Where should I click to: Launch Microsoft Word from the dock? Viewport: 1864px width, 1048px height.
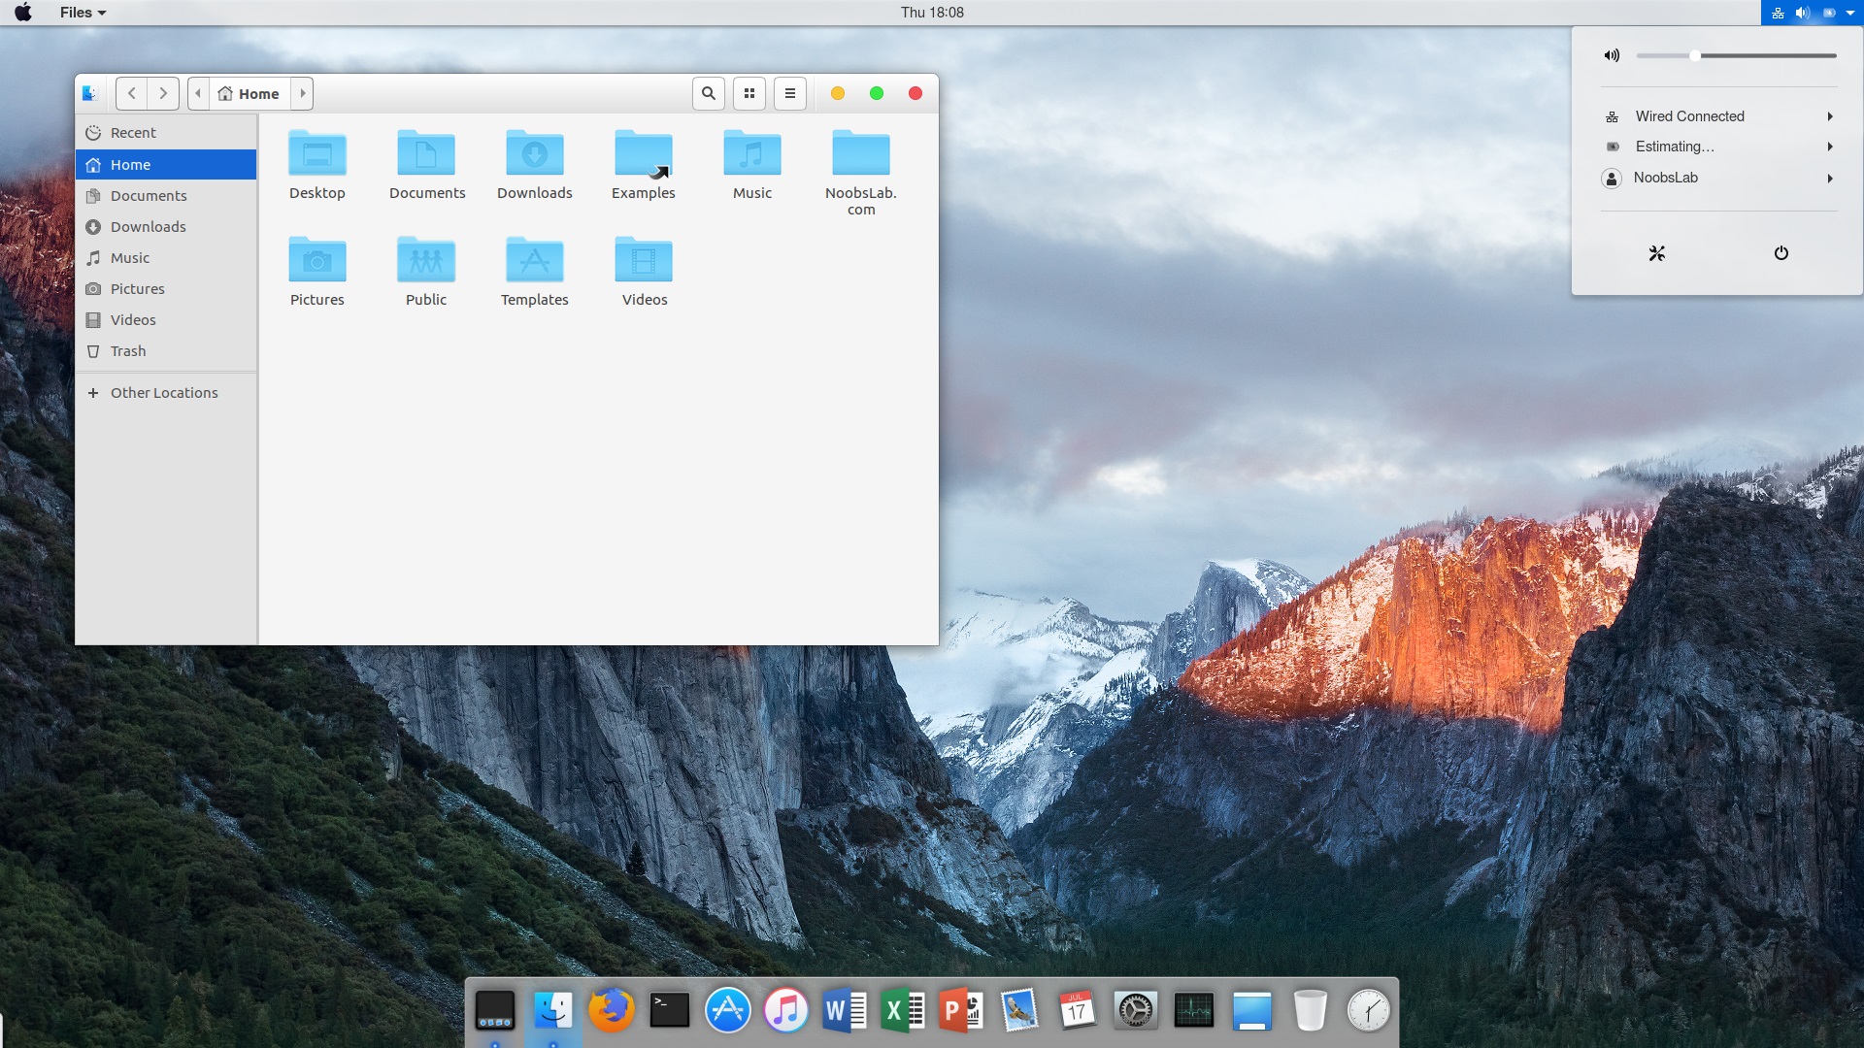click(845, 1010)
